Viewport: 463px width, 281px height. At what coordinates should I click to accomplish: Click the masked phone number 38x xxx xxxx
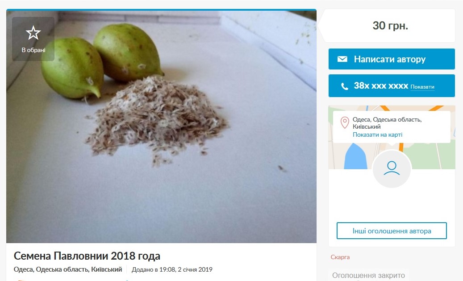click(381, 86)
